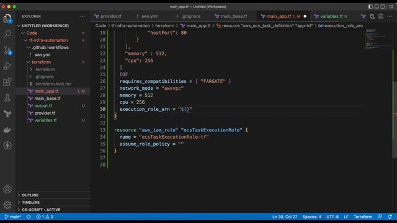Open the Manage gear icon
The width and height of the screenshot is (397, 223).
click(x=7, y=205)
